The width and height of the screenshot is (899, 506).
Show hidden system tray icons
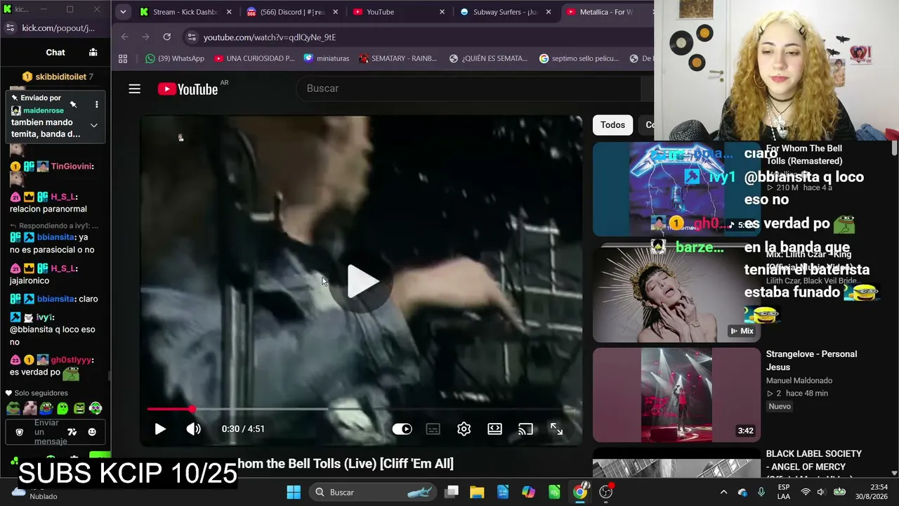(723, 492)
